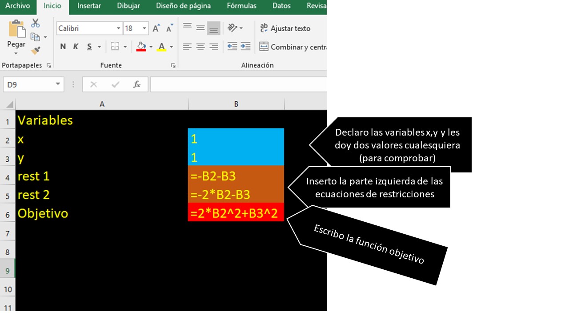The image size is (569, 320).
Task: Select the red cell "=2*B2^2+B3^2"
Action: [x=236, y=212]
